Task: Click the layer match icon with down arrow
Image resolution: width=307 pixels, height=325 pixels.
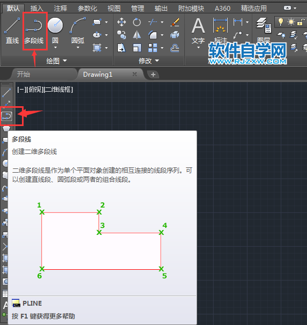Action: tap(294, 35)
